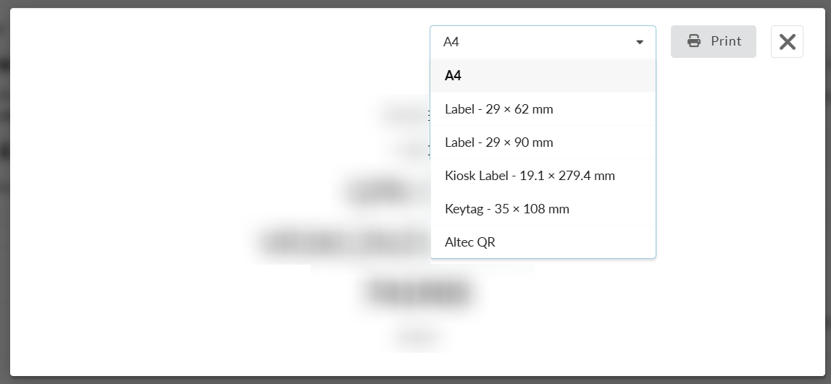Click the selected A4 value in the format field
This screenshot has width=831, height=384.
tap(451, 42)
